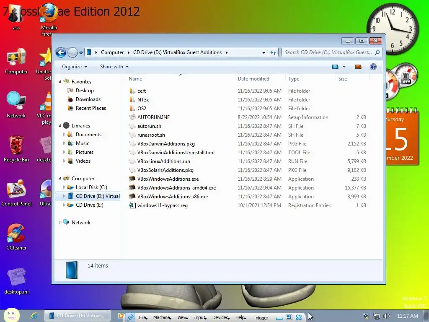This screenshot has height=322, width=429.
Task: Refresh the CD Drive folder view
Action: (273, 52)
